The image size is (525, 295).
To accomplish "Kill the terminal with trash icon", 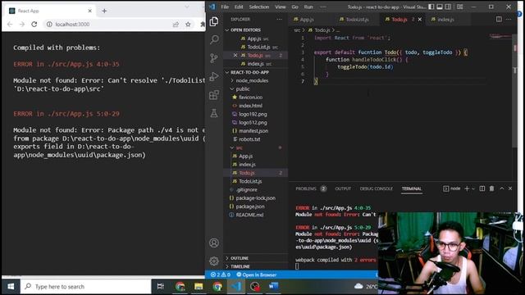I will pyautogui.click(x=491, y=188).
